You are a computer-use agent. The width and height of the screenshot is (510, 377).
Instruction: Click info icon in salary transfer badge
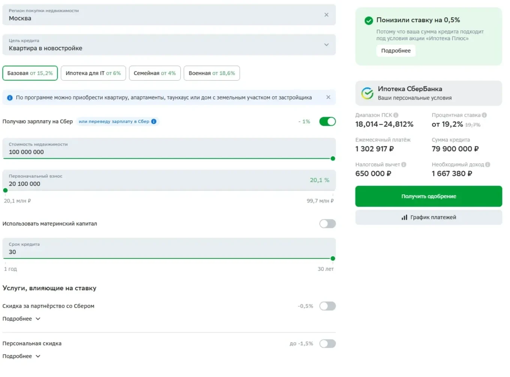pyautogui.click(x=154, y=122)
